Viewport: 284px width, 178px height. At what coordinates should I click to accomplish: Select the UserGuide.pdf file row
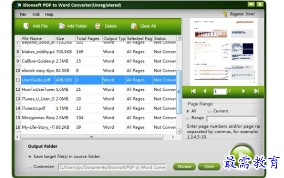(95, 80)
